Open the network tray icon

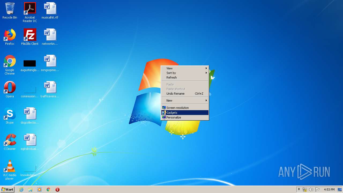pyautogui.click(x=305, y=190)
